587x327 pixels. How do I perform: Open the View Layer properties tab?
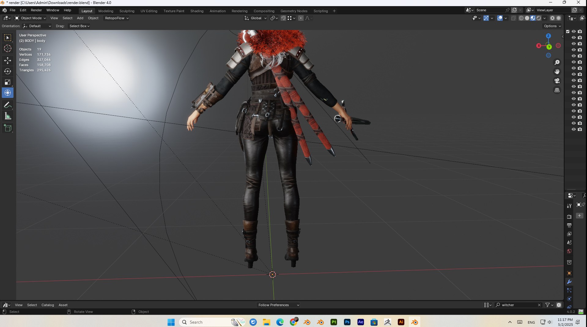pos(569,234)
